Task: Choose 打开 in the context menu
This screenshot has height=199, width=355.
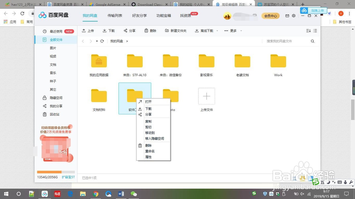Action: click(153, 102)
